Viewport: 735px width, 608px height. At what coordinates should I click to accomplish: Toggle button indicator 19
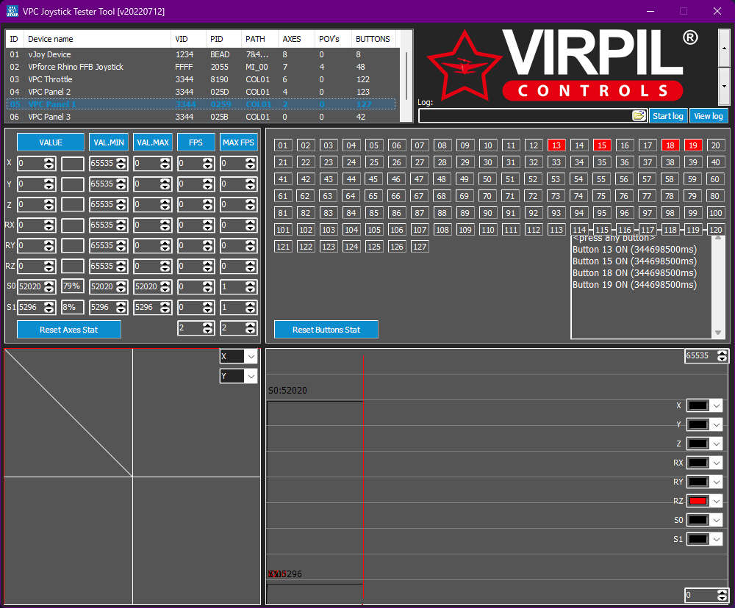693,145
